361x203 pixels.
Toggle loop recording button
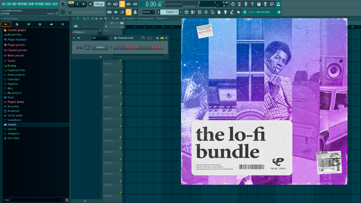coord(135,4)
